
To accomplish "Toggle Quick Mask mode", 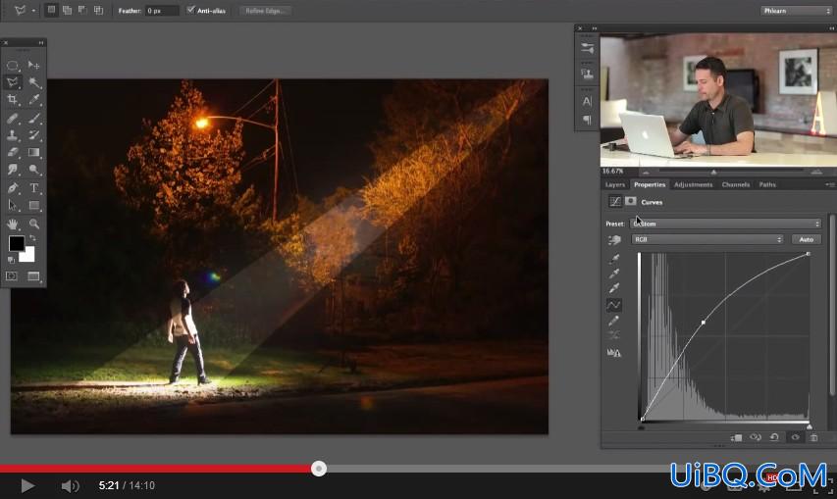I will pyautogui.click(x=12, y=276).
